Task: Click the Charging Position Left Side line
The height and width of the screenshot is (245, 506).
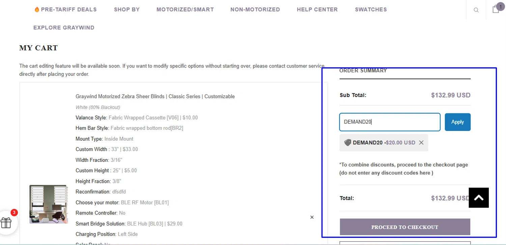Action: [x=107, y=234]
